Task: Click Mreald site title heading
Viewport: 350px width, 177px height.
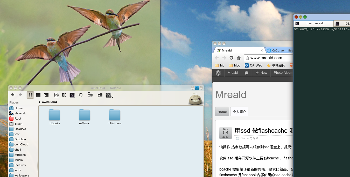Action: [x=231, y=95]
